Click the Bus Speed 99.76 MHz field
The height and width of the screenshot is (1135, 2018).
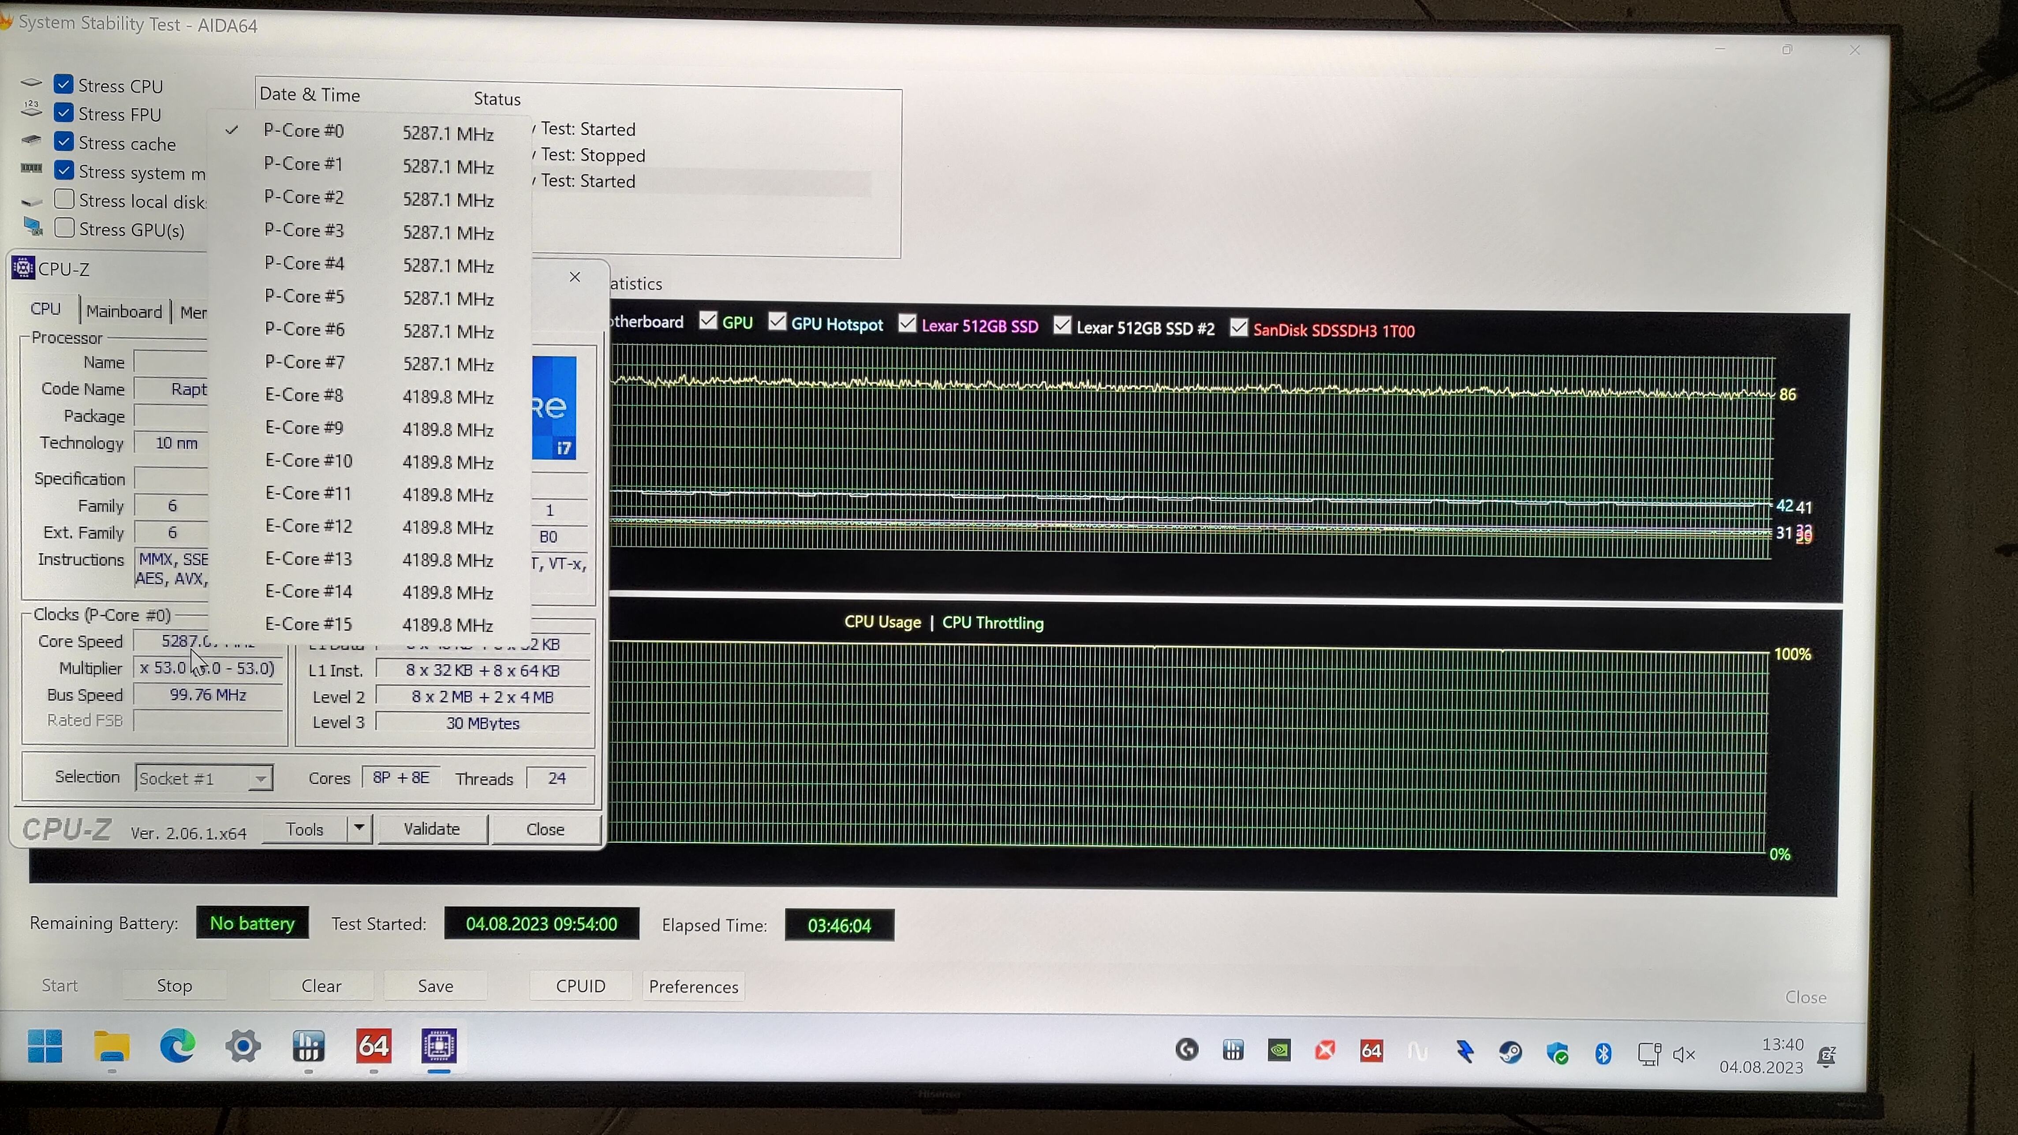208,695
